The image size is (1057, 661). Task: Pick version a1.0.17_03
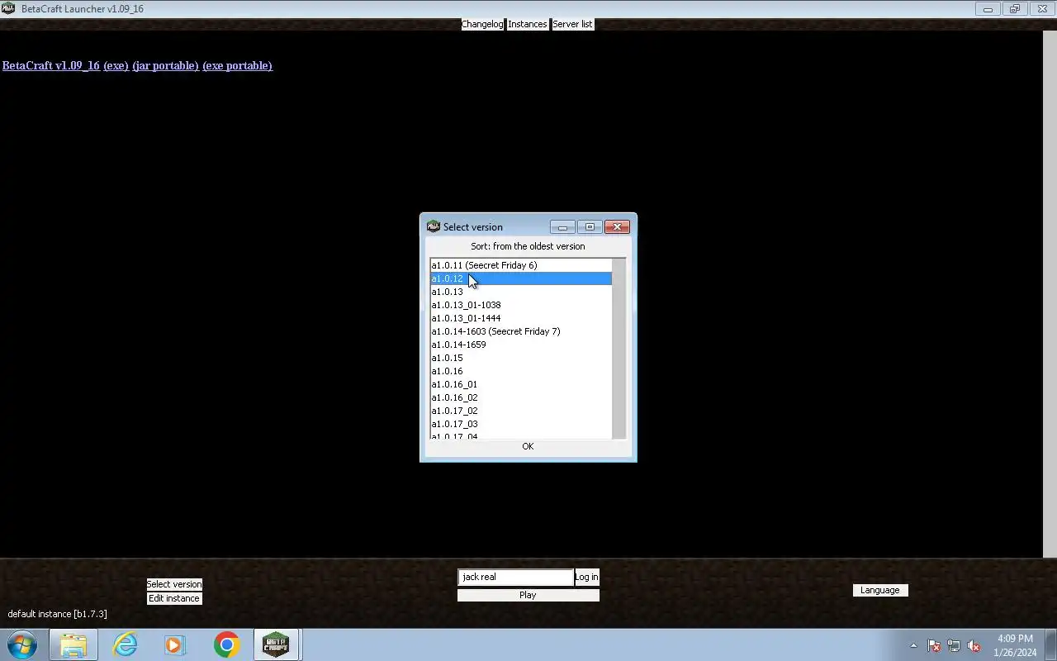click(x=521, y=424)
